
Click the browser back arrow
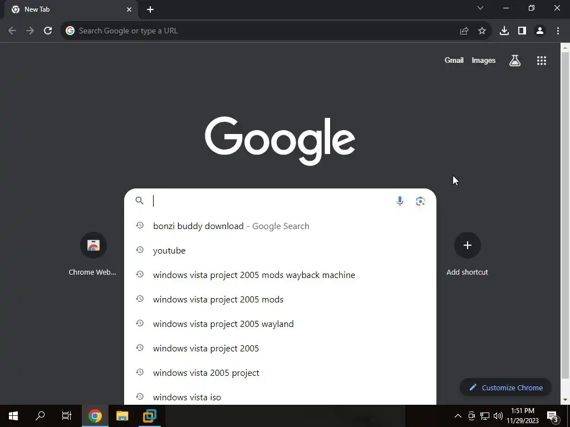click(x=12, y=31)
